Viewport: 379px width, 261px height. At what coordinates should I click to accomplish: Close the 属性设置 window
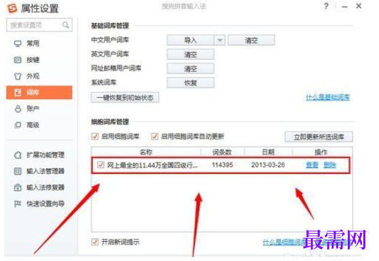[359, 6]
